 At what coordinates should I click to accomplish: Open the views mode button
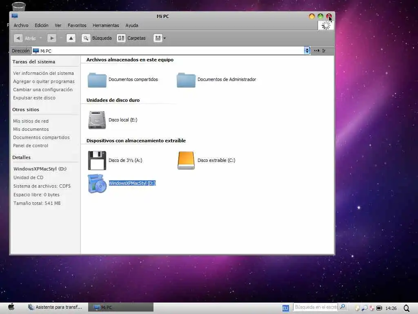coord(158,38)
